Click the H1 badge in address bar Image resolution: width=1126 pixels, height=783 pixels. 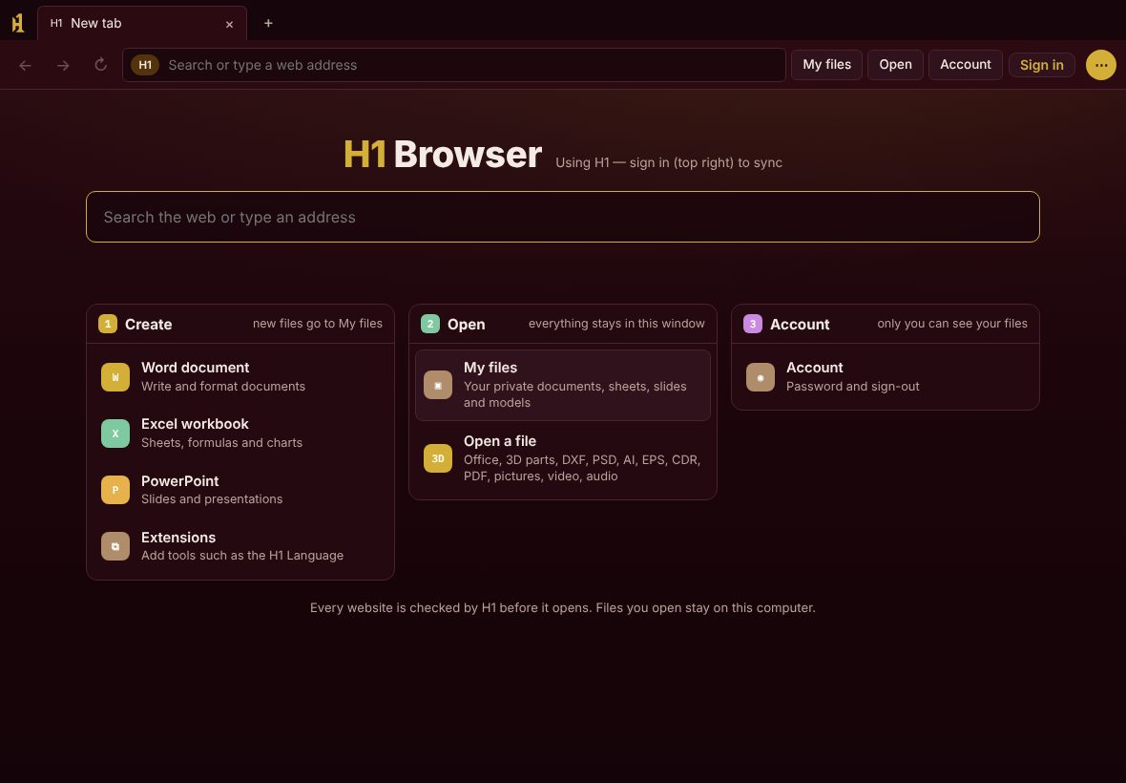click(145, 65)
